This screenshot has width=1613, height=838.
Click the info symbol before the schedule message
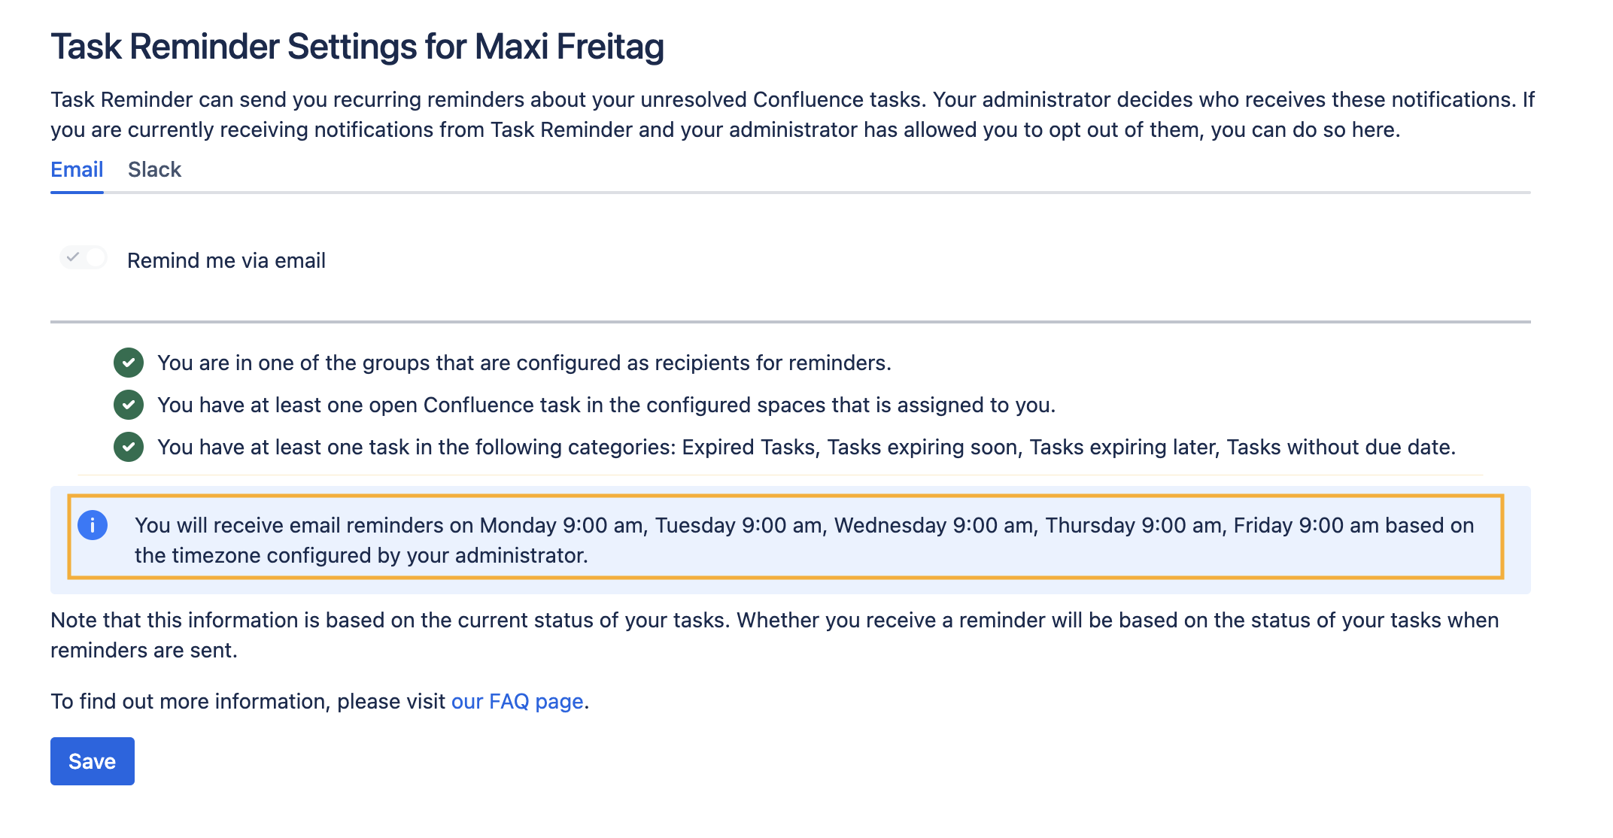click(93, 526)
